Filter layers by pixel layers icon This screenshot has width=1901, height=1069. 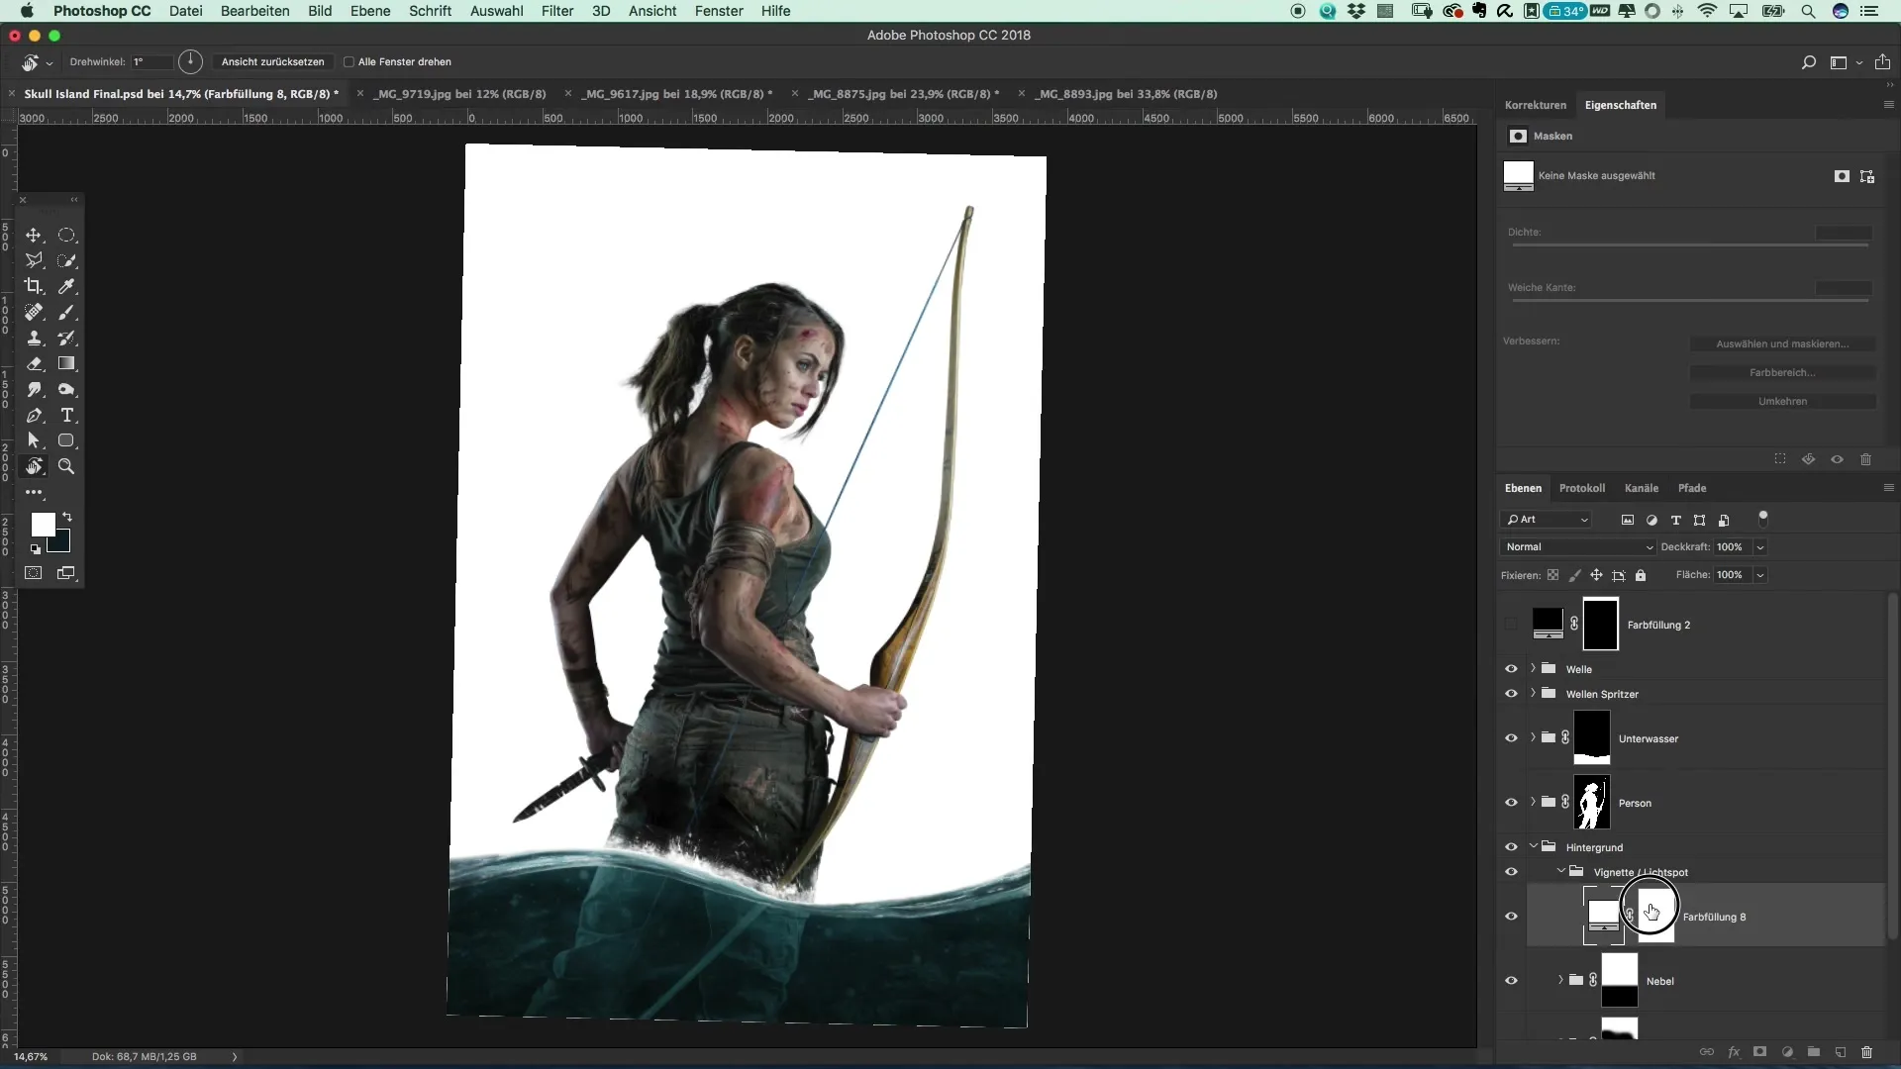1628,520
